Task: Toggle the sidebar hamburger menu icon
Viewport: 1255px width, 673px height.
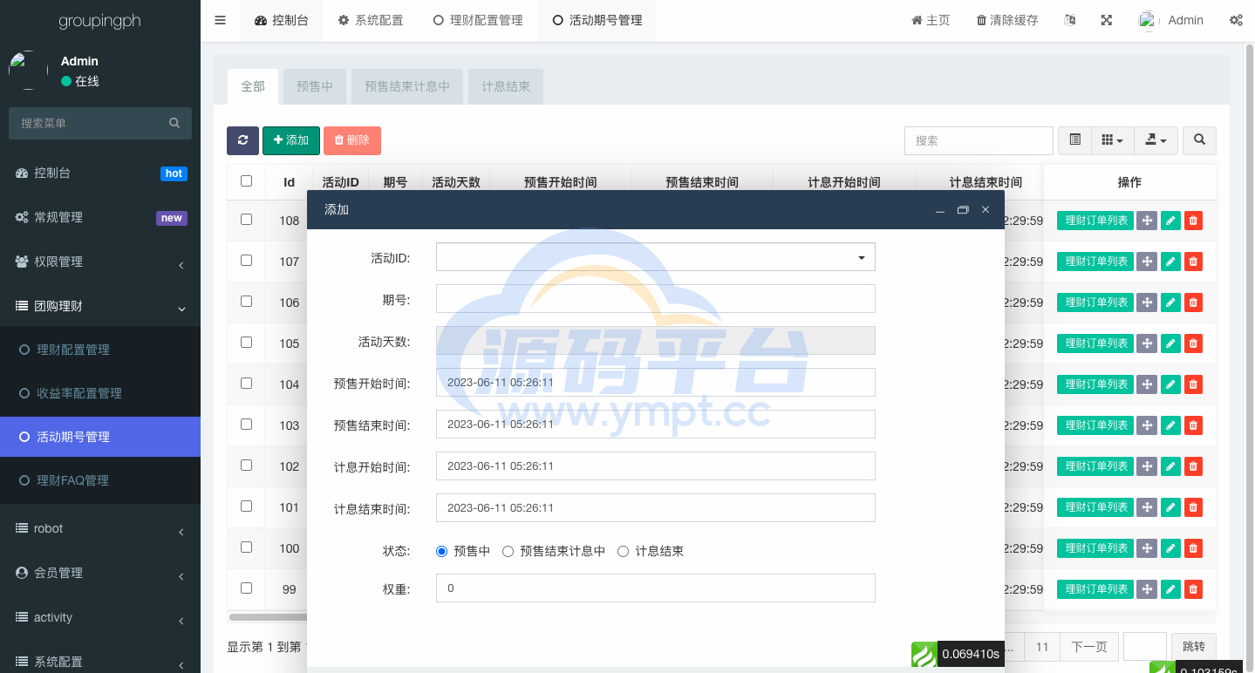Action: (x=220, y=20)
